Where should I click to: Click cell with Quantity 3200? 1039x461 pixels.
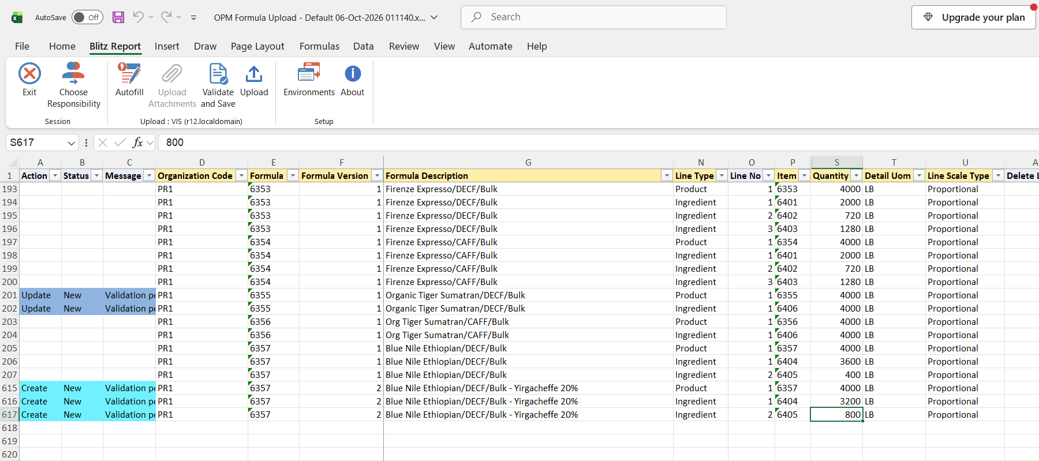[x=836, y=402]
